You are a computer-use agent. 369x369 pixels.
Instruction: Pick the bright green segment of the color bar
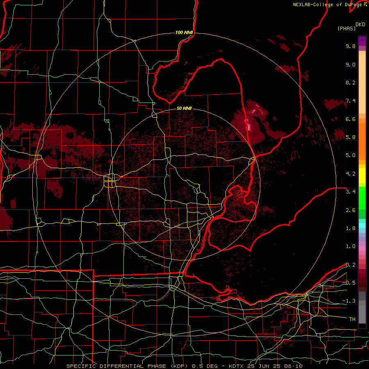pos(362,198)
